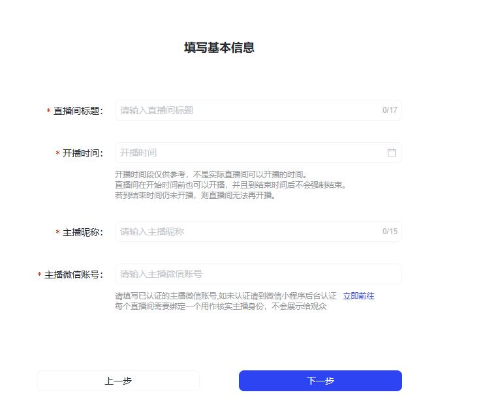Focus the 主播昵称 text box
Screen dimensions: 502x416
(x=248, y=231)
